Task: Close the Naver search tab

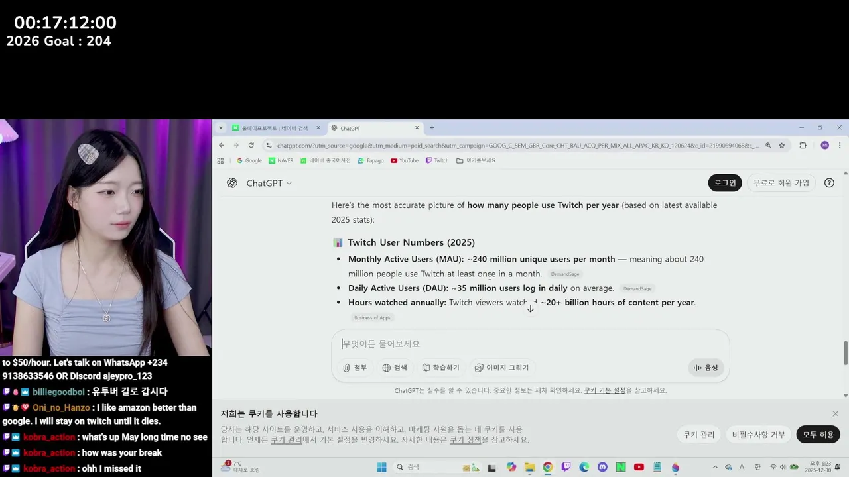Action: pos(318,128)
